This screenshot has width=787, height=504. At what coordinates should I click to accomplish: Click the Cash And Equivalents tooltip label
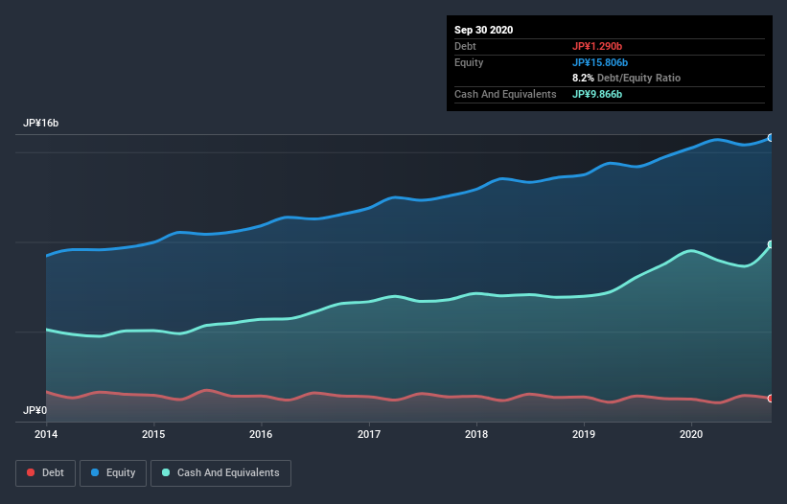pyautogui.click(x=505, y=94)
